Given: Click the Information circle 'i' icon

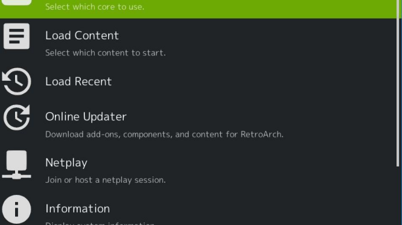Looking at the screenshot, I should click(16, 209).
